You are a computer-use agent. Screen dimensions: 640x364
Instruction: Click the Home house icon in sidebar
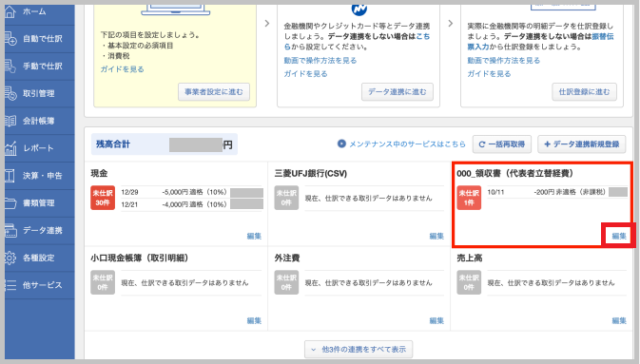10,11
